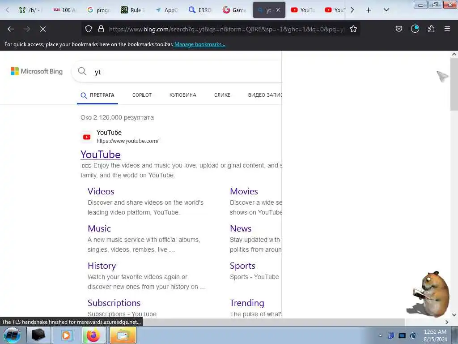Open the Music sitelink
The height and width of the screenshot is (344, 458).
point(99,228)
